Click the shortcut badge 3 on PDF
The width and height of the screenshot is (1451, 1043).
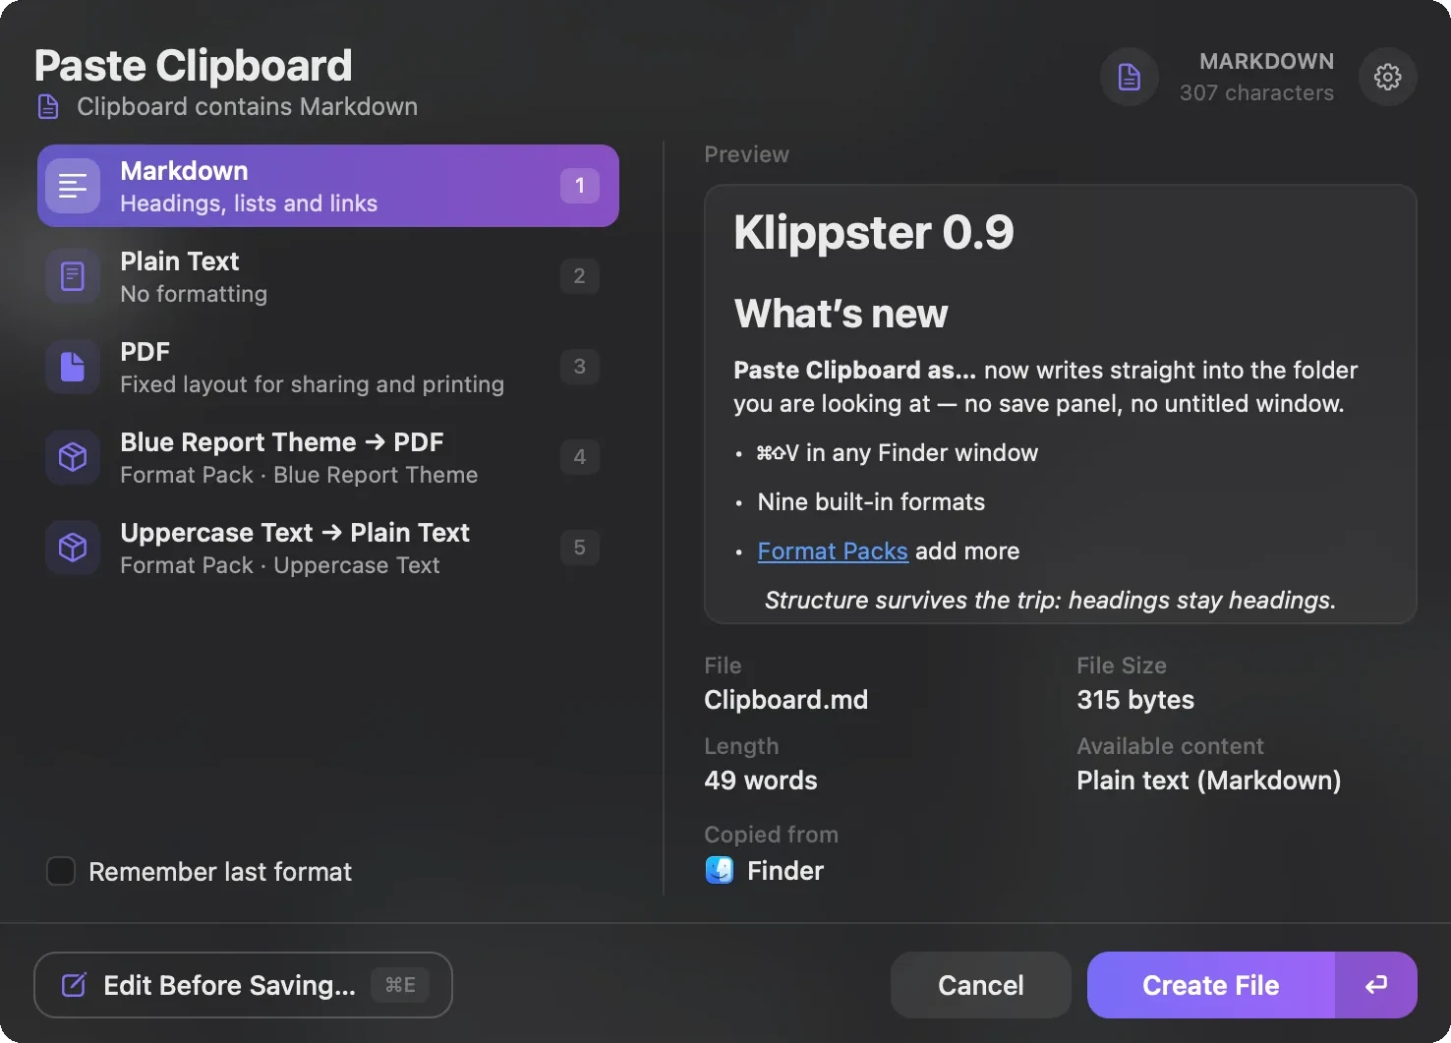[580, 367]
